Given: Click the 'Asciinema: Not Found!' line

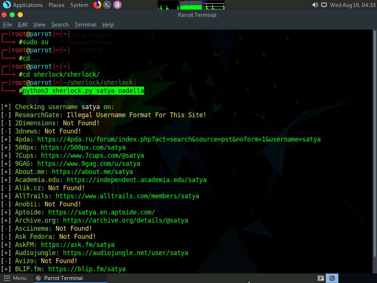Looking at the screenshot, I should pos(47,228).
